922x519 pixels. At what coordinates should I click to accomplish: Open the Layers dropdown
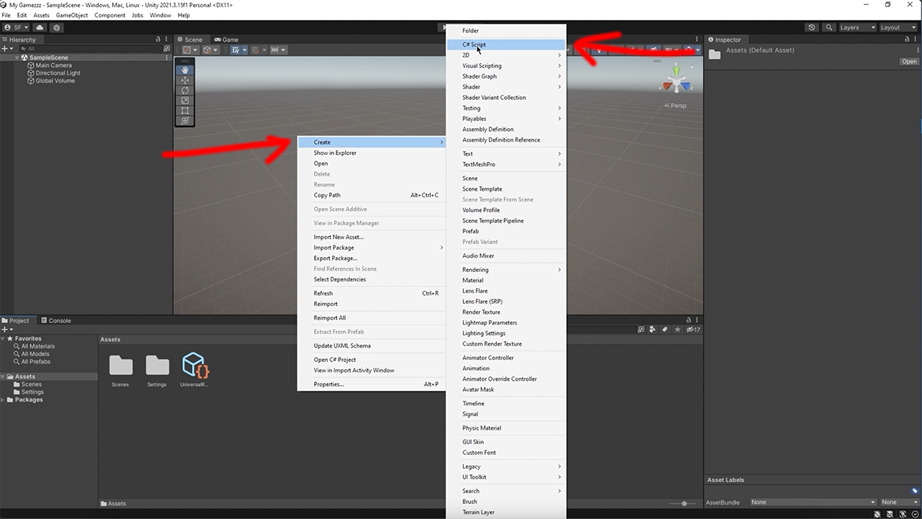(x=858, y=27)
